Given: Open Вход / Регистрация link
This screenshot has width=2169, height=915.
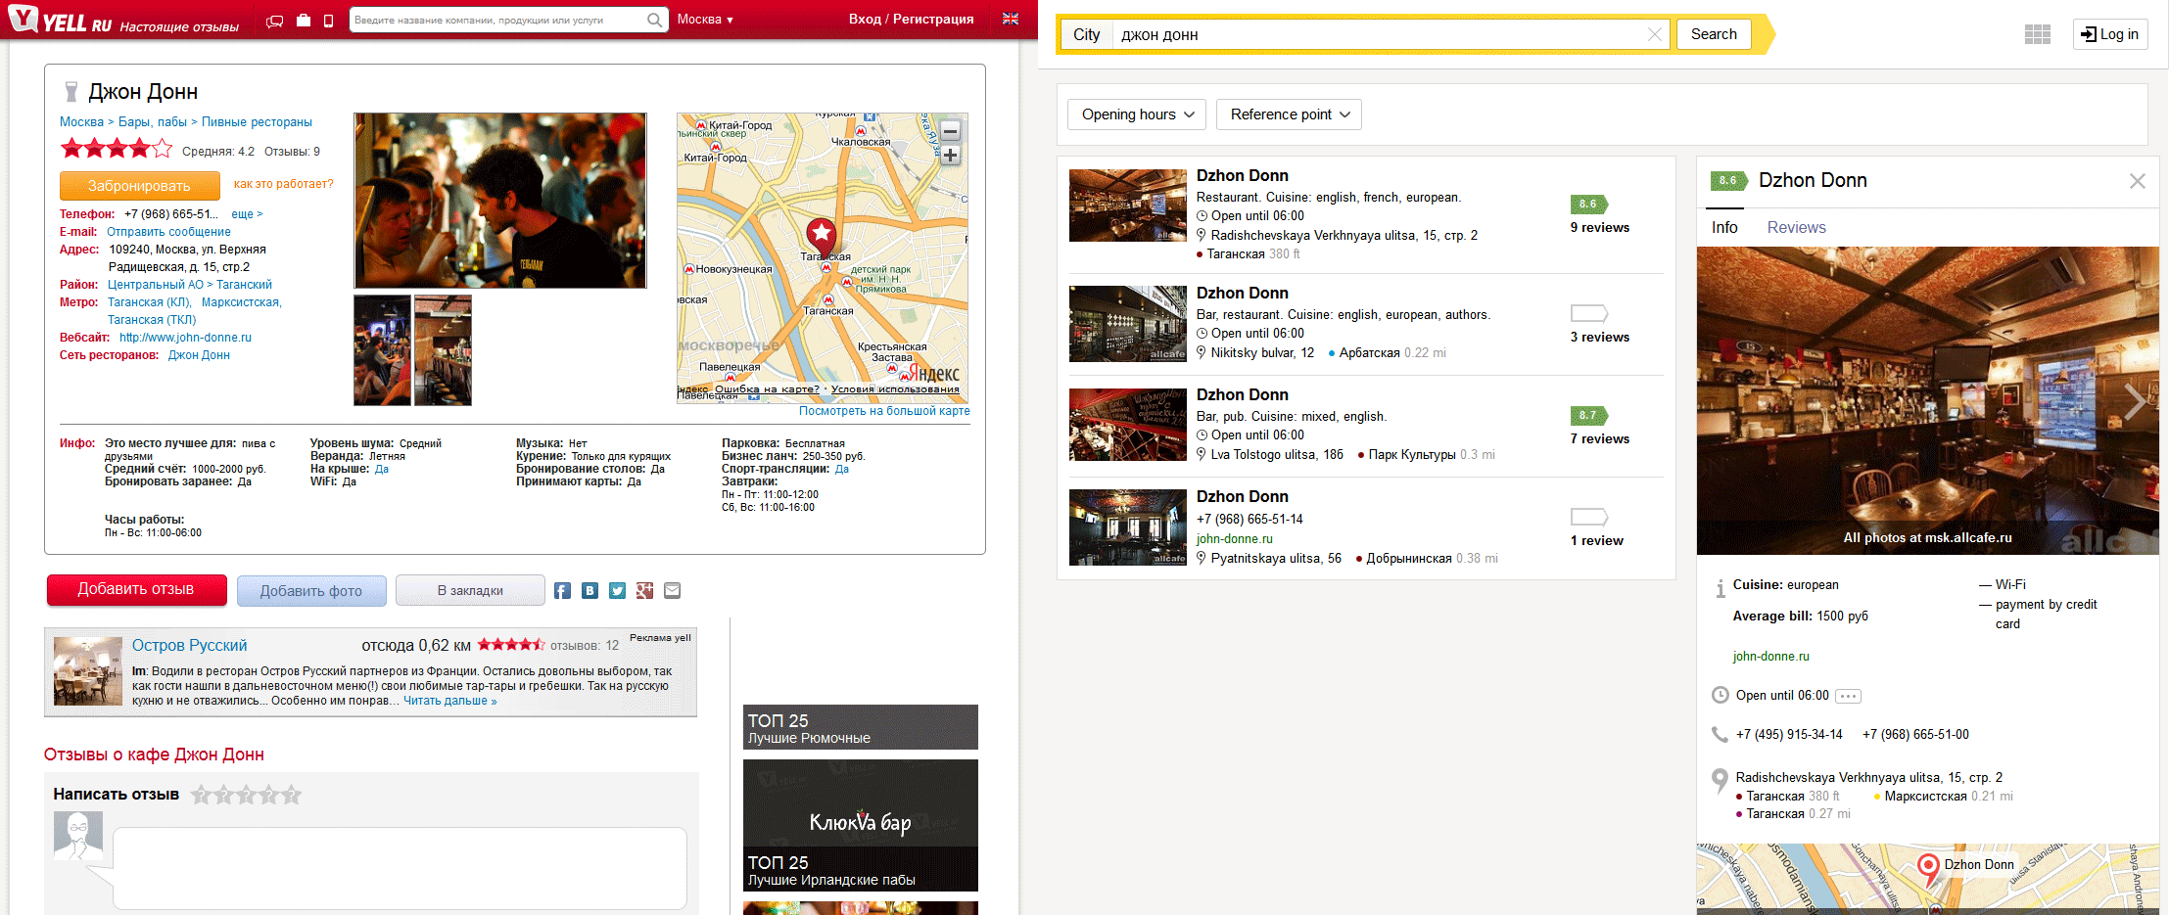Looking at the screenshot, I should coord(911,20).
